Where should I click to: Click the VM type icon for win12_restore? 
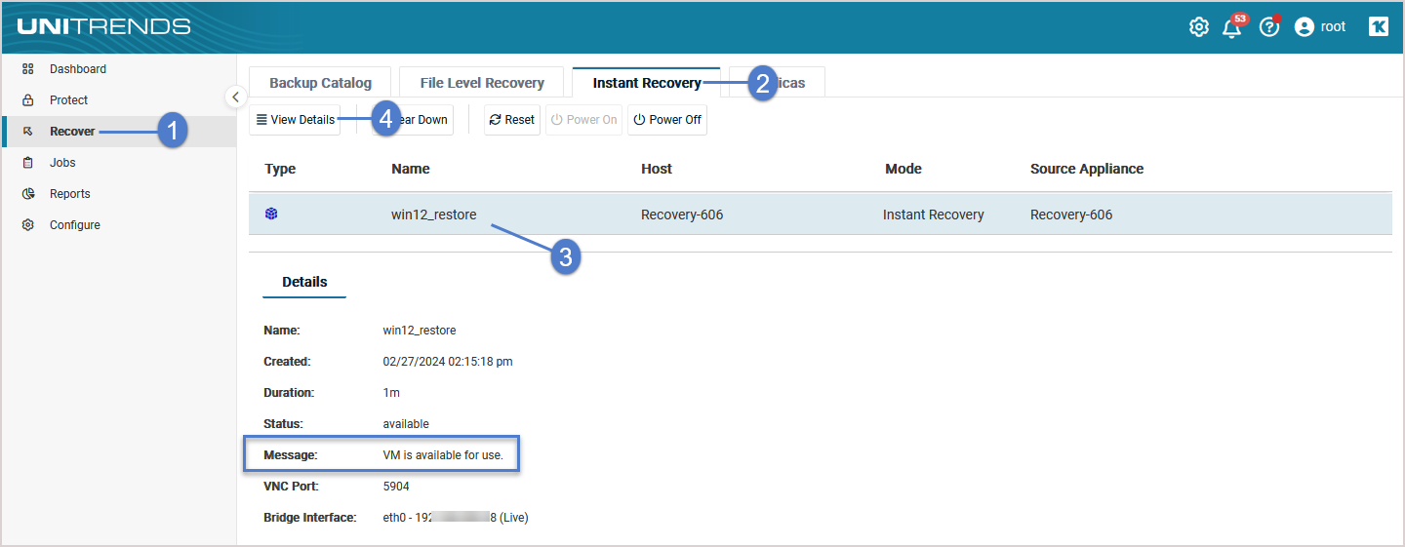(271, 214)
